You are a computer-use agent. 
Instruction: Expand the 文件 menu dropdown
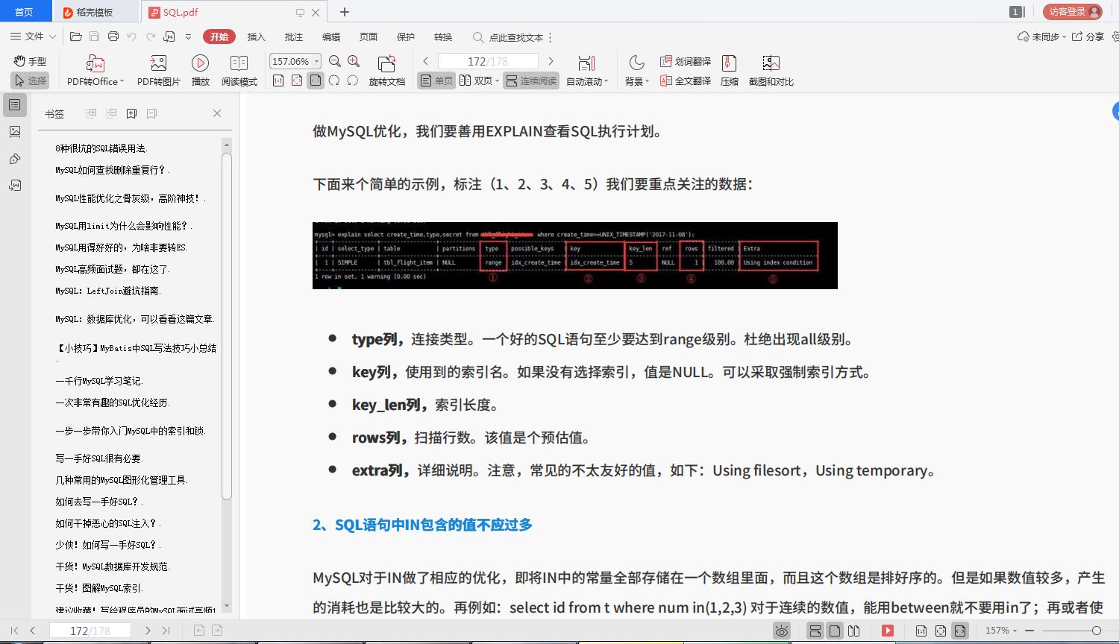pyautogui.click(x=33, y=37)
